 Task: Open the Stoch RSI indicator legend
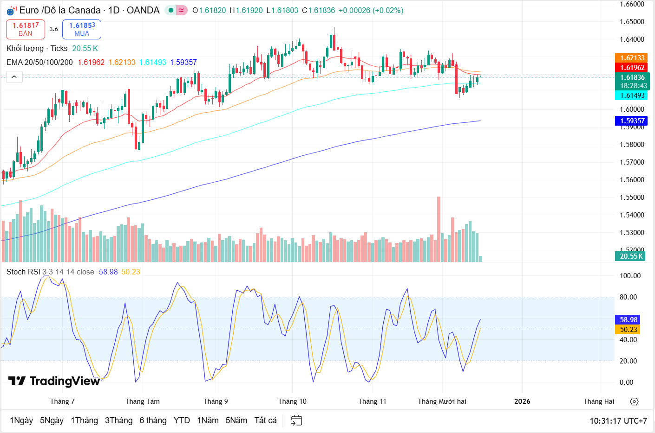[23, 272]
